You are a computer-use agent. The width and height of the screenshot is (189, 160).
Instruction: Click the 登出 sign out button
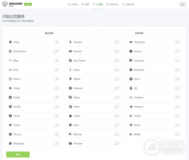(x=183, y=4)
